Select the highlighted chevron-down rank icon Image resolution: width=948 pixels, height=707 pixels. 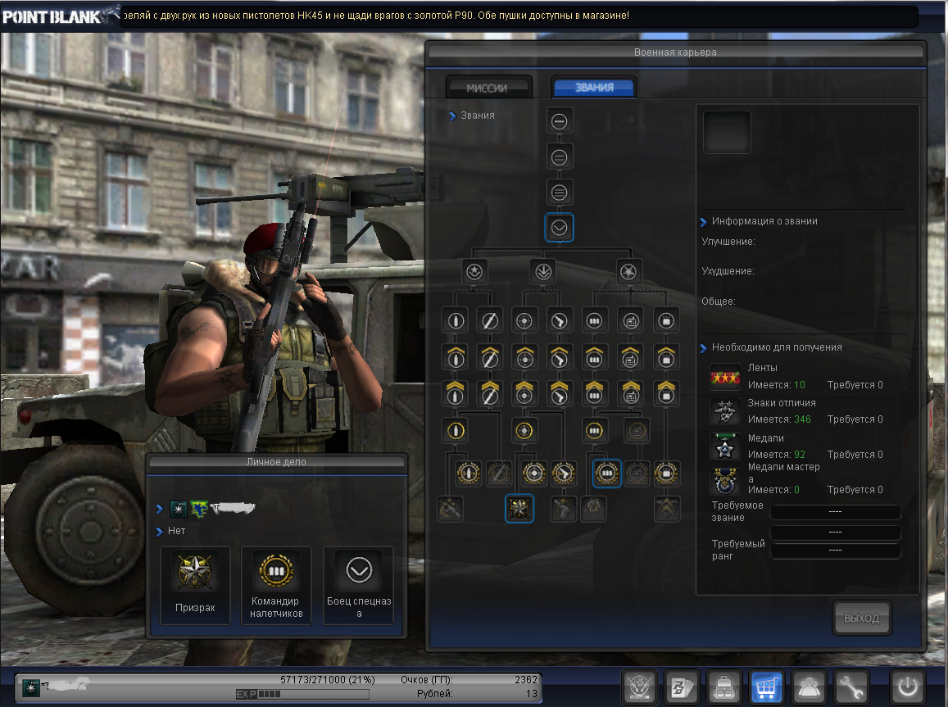(x=560, y=228)
